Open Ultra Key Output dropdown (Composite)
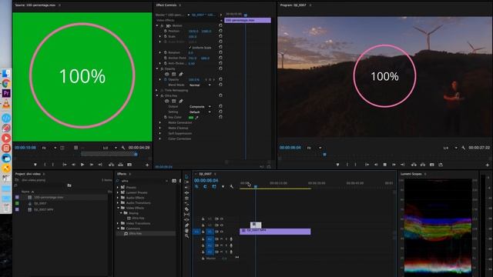Image resolution: width=493 pixels, height=277 pixels. pos(200,106)
